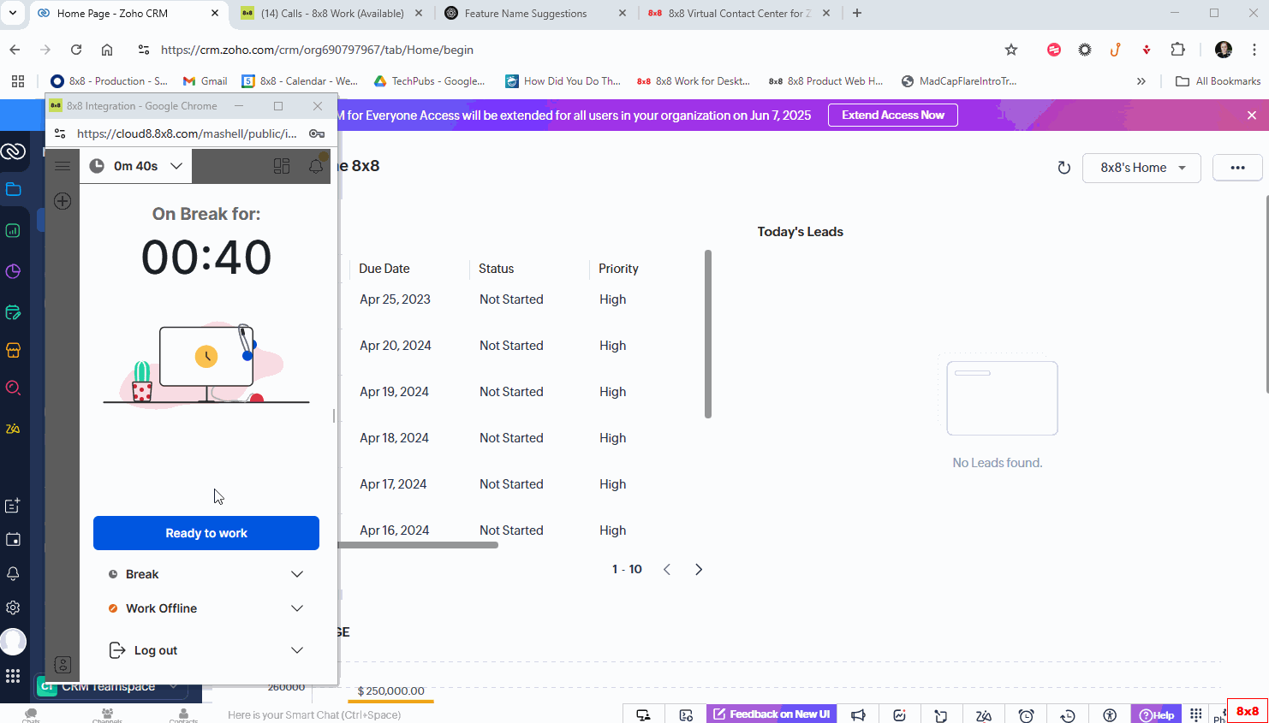Reload the Zoho CRM page
1269x723 pixels.
click(x=76, y=50)
